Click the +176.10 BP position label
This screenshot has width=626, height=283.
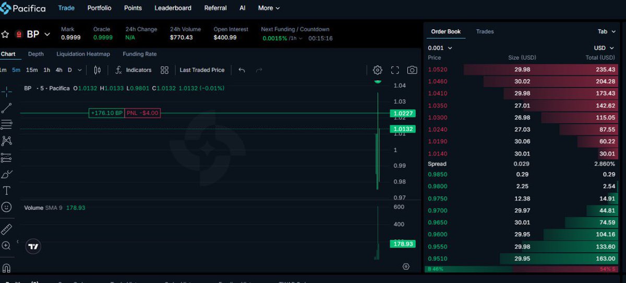(x=106, y=113)
